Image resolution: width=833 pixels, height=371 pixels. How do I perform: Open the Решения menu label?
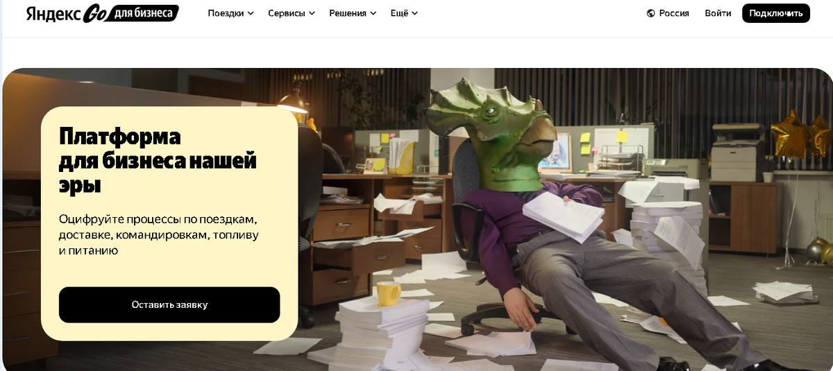coord(348,13)
